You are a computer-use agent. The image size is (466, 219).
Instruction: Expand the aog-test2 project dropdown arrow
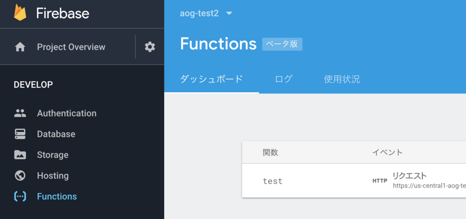coord(229,14)
